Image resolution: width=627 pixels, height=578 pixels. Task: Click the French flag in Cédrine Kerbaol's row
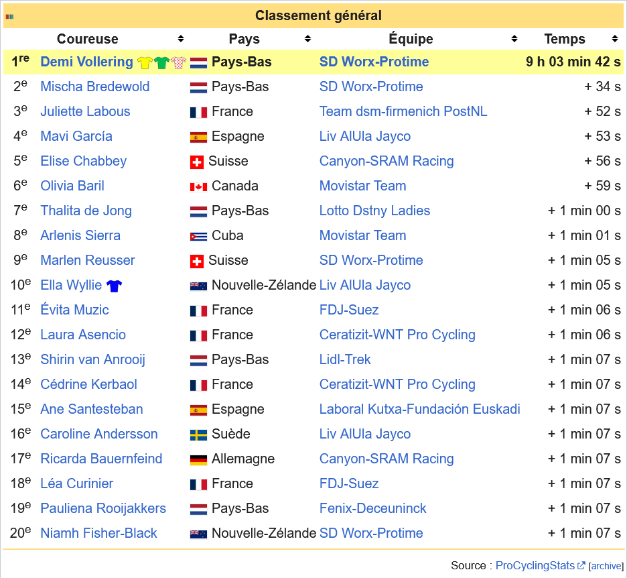[198, 386]
